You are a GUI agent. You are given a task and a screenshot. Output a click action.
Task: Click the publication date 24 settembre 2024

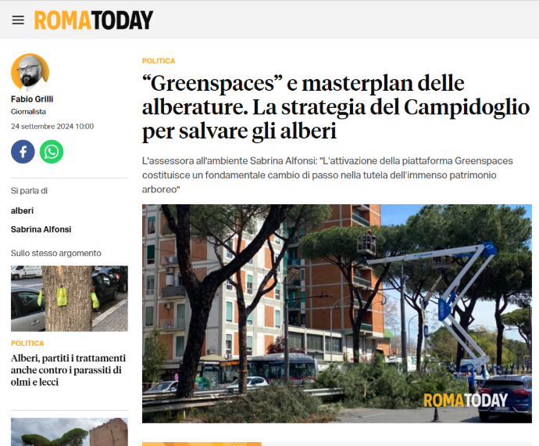[x=52, y=127]
